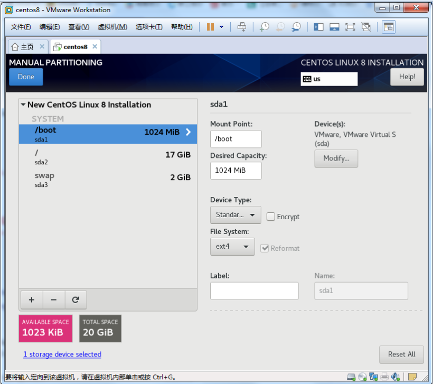Enable the Encrypt checkbox
The width and height of the screenshot is (433, 384).
[271, 217]
